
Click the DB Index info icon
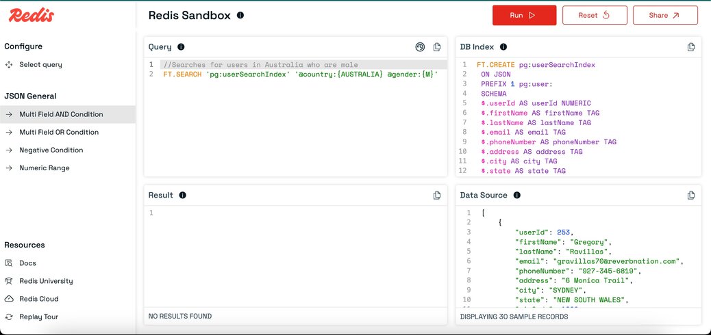pyautogui.click(x=503, y=47)
